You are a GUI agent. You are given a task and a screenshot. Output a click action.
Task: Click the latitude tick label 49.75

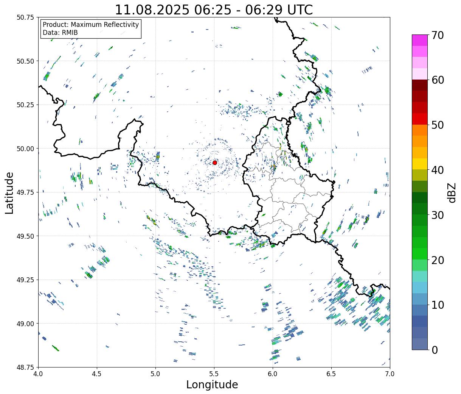[25, 192]
